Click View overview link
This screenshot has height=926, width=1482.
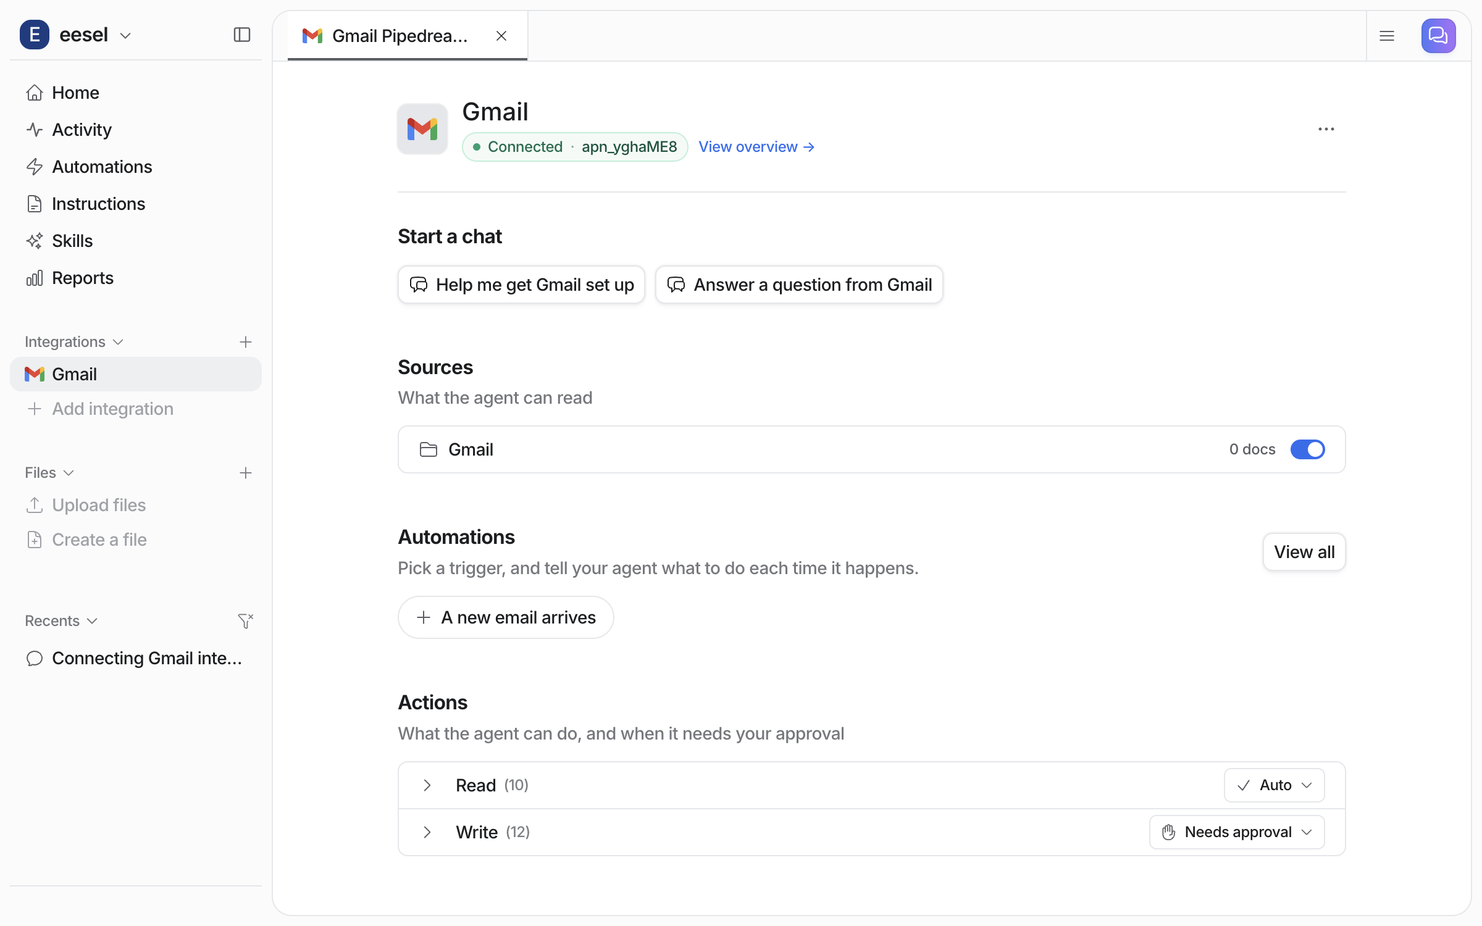click(756, 147)
